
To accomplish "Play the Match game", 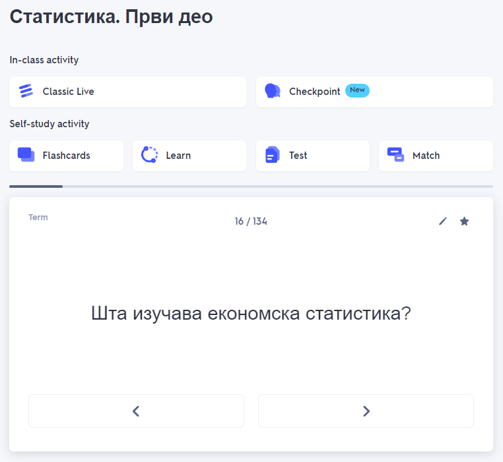I will click(x=436, y=156).
